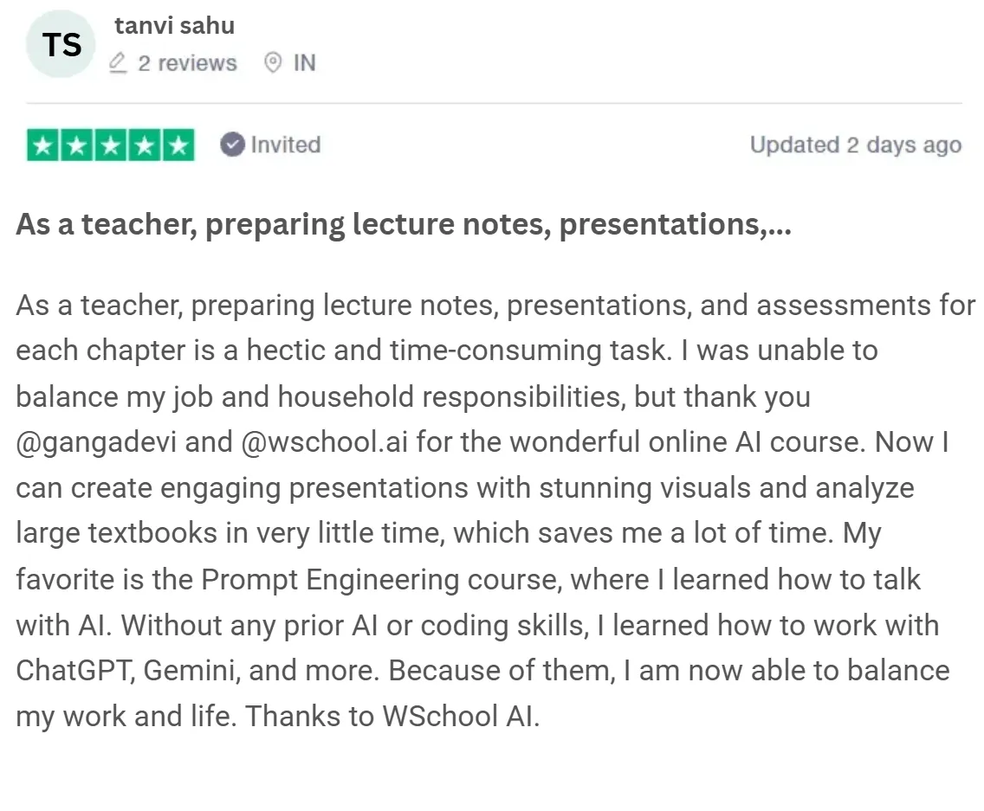Screen dimensions: 984x811
Task: Click the Invited verified checkmark badge icon
Action: (x=232, y=145)
